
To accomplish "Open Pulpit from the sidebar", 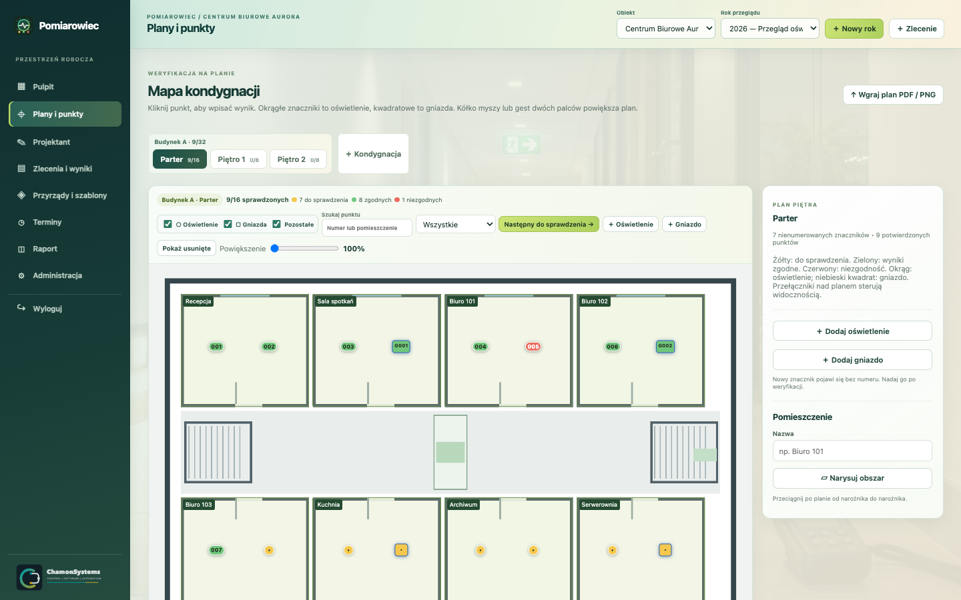I will (65, 87).
